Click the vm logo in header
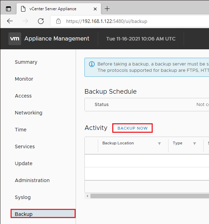Screen dimensions: 209x224 (15, 39)
